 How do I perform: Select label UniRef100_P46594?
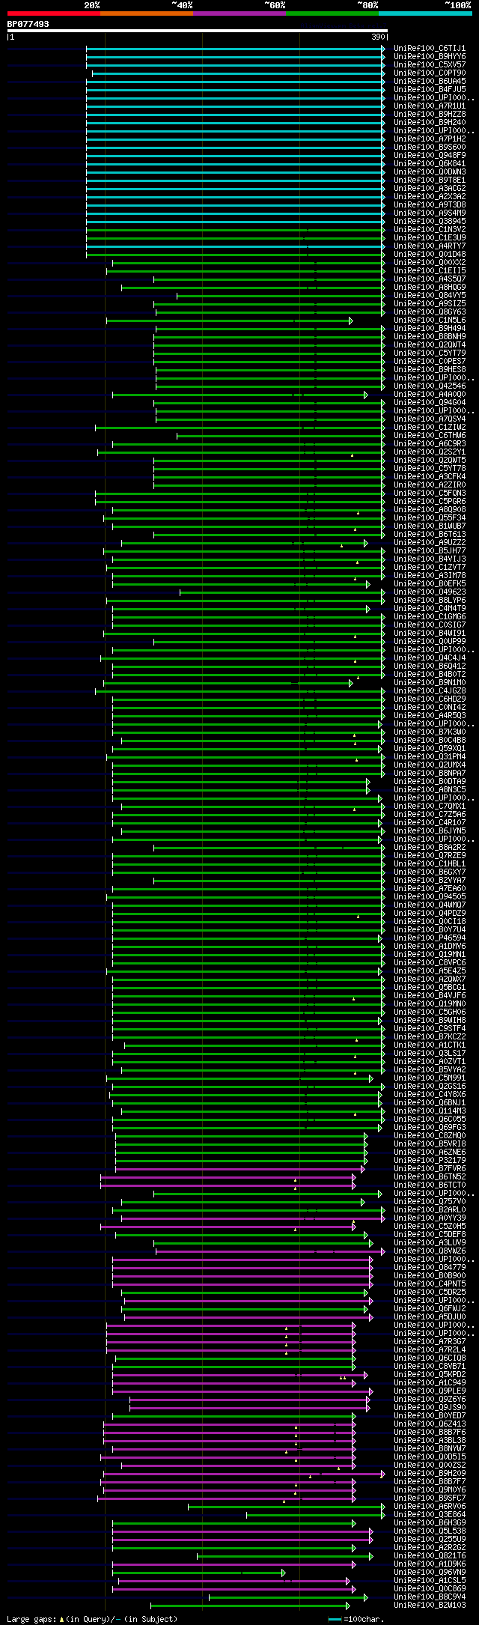430,938
